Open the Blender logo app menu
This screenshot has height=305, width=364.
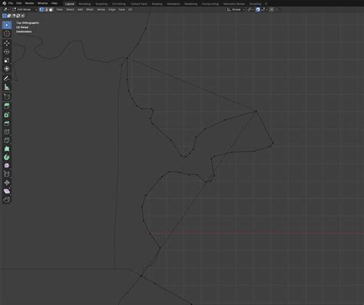5,3
